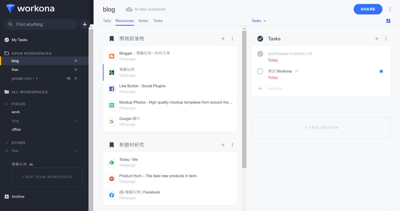Click Add Team Workspace button
The height and width of the screenshot is (211, 400).
click(47, 177)
